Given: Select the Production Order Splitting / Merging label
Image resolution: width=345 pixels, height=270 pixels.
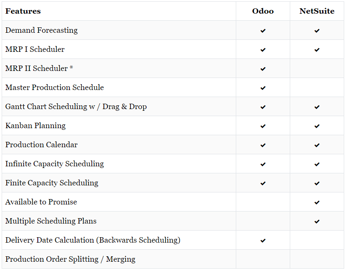Looking at the screenshot, I should (70, 259).
